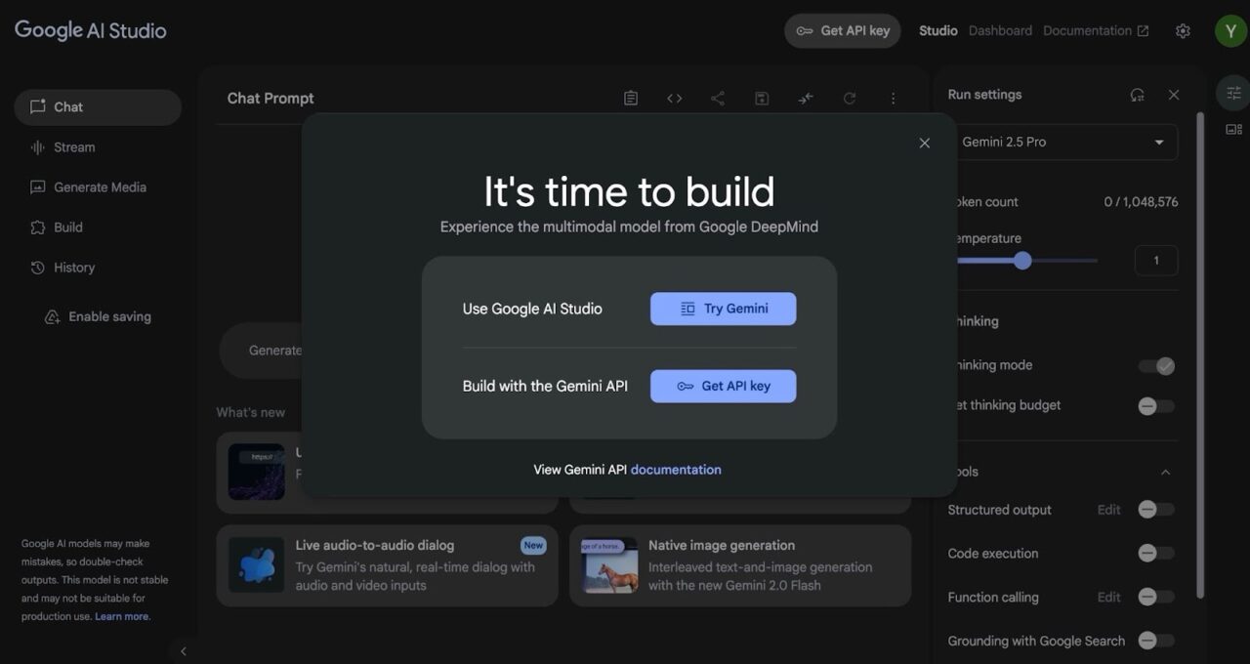Click the Temperature slider handle
This screenshot has height=664, width=1250.
point(1022,261)
